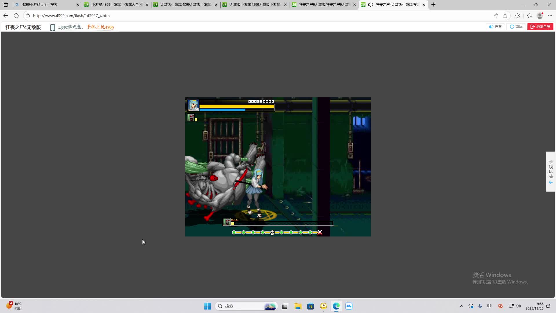Click the 重玩 replay button
This screenshot has height=313, width=556.
click(x=516, y=27)
